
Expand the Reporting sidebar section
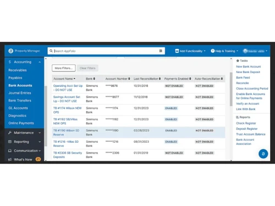(x=40, y=142)
